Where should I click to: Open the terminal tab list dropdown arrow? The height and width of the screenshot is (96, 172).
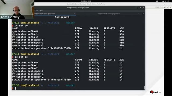coord(143,14)
